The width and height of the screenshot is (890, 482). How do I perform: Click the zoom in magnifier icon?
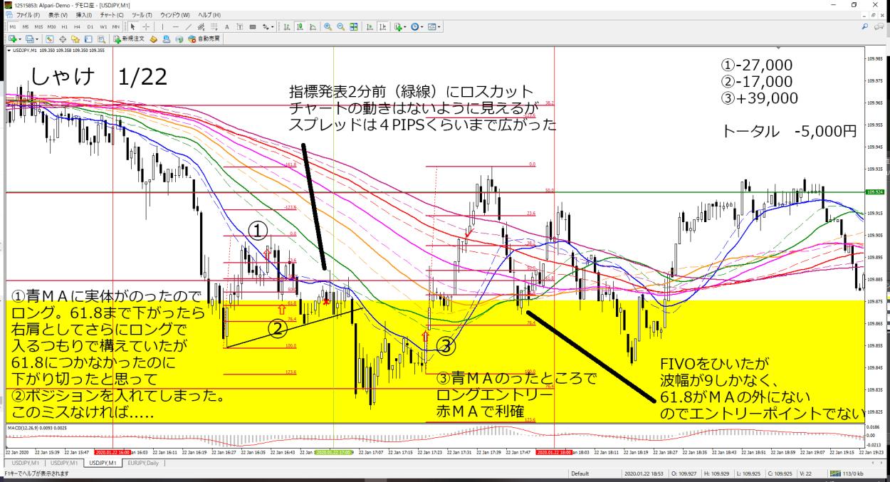pos(328,26)
